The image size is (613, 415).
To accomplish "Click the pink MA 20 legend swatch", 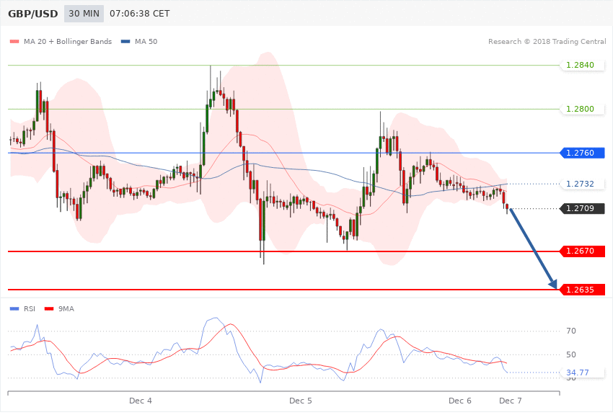I will point(14,41).
